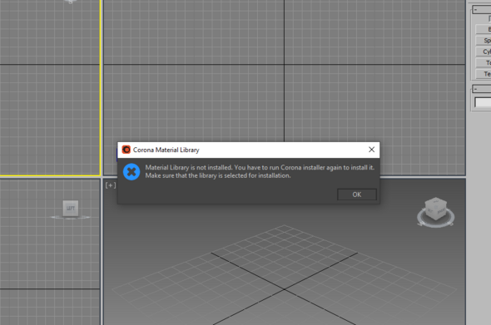The width and height of the screenshot is (491, 325).
Task: Click the LEFT face ViewCube
Action: [71, 209]
